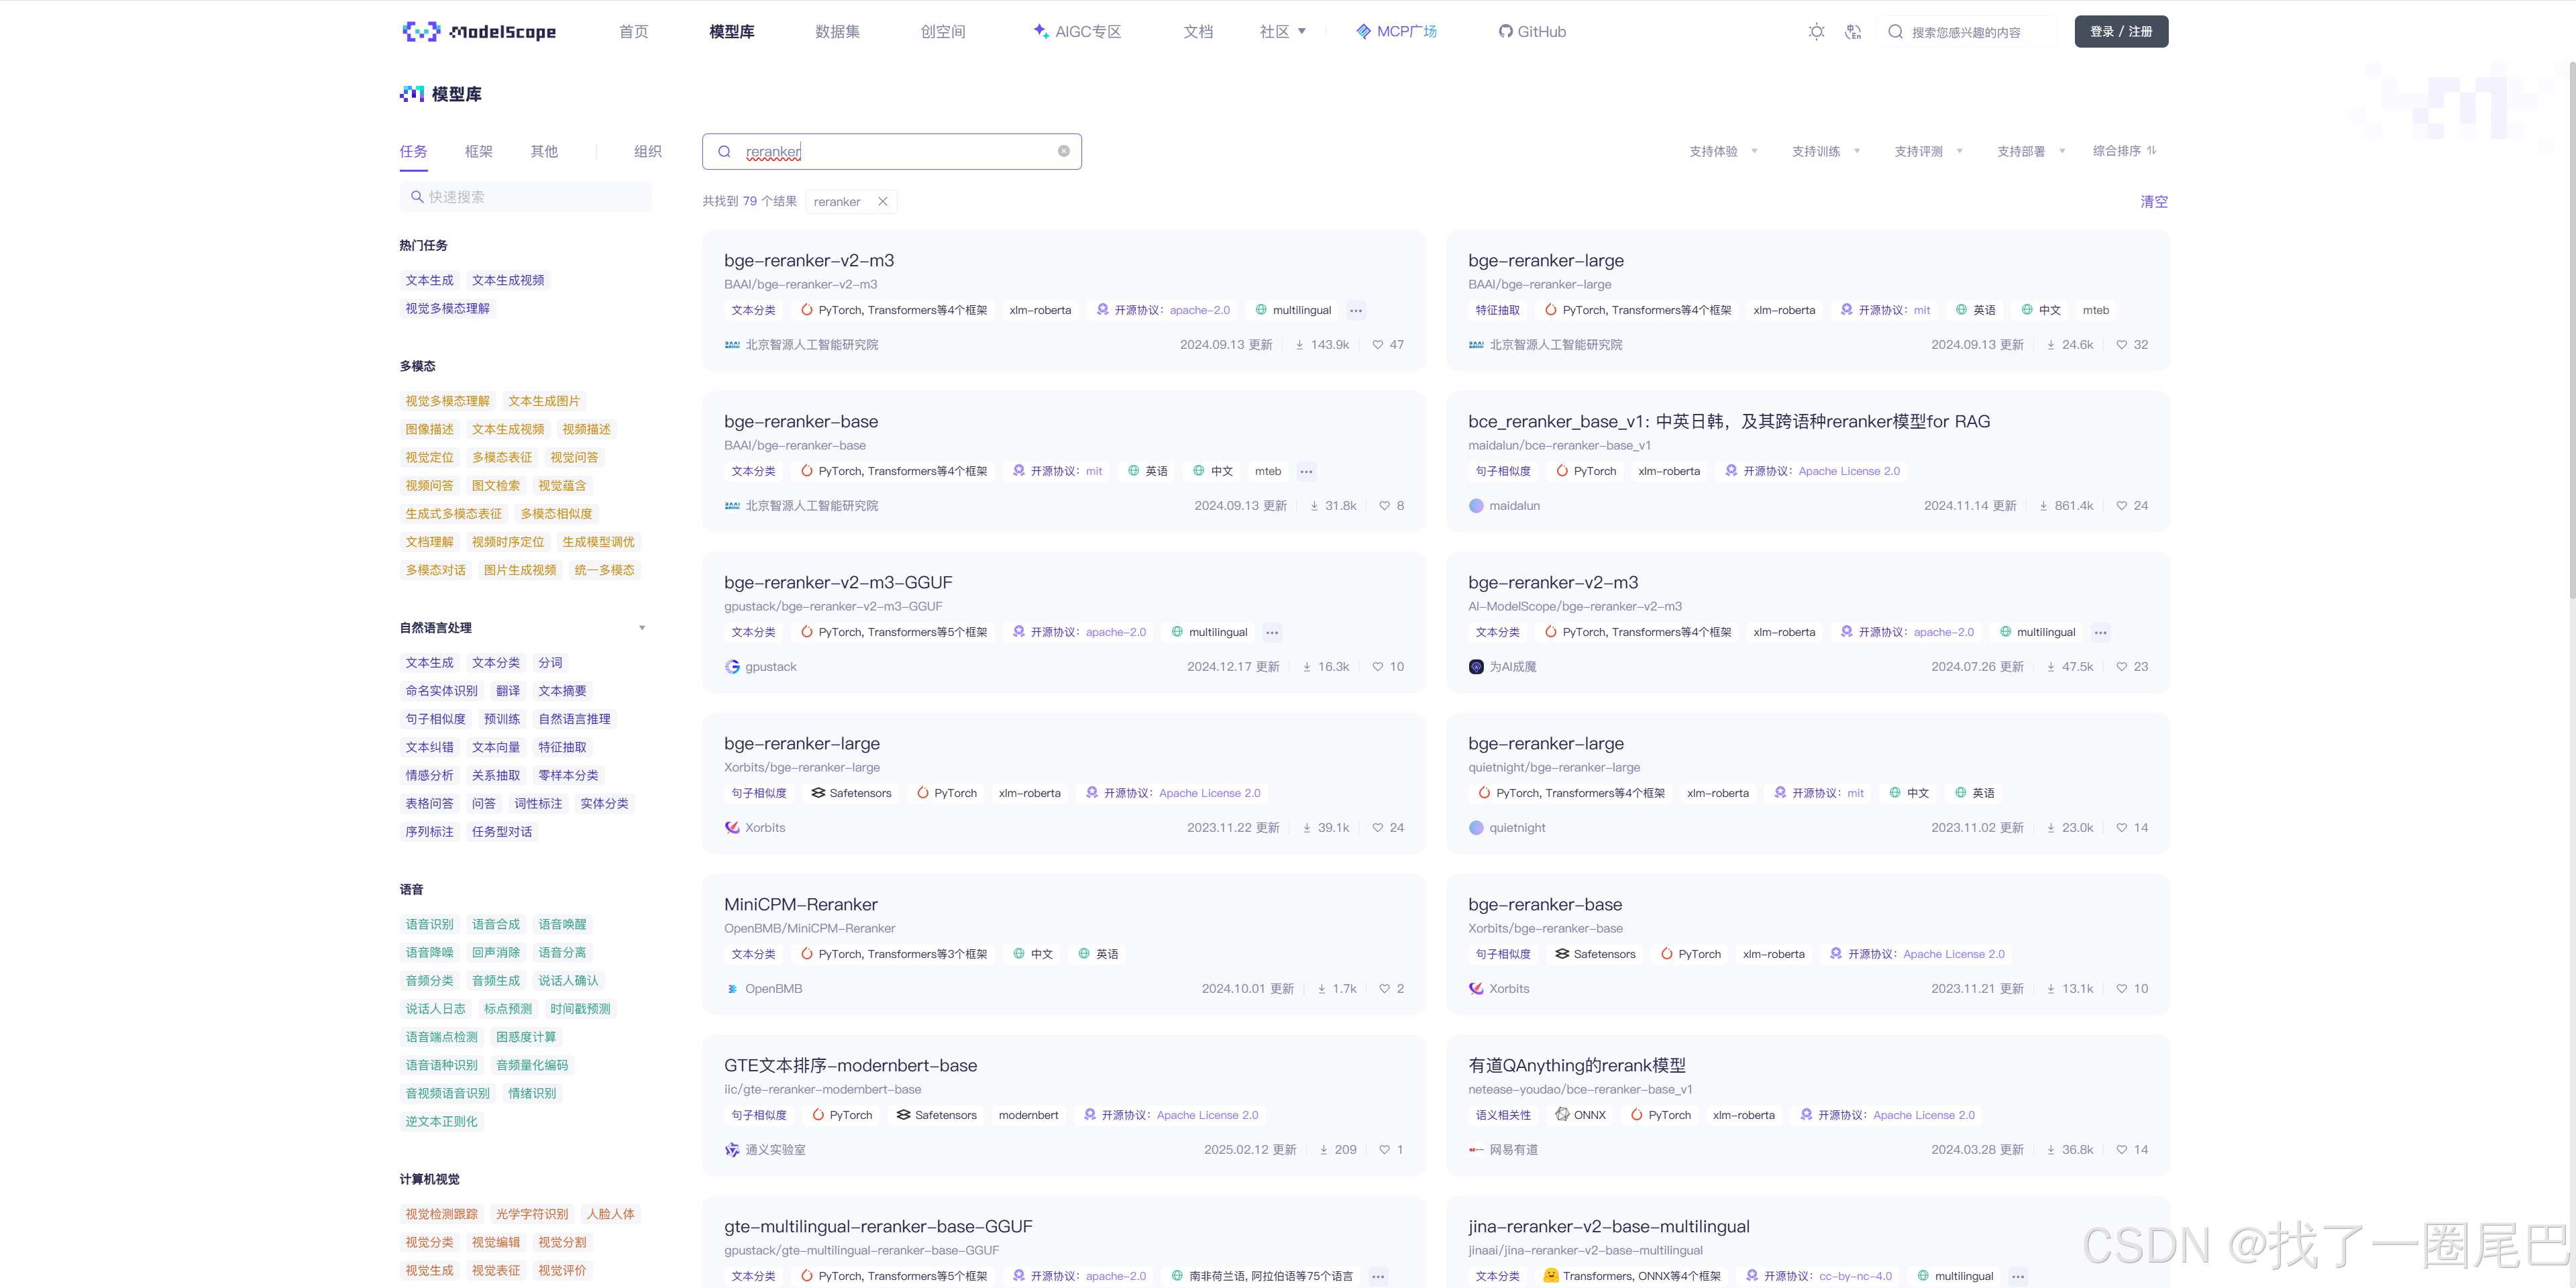Viewport: 2576px width, 1288px height.
Task: Click heart icon on bge-reranker-v2-m3 card
Action: 1377,345
